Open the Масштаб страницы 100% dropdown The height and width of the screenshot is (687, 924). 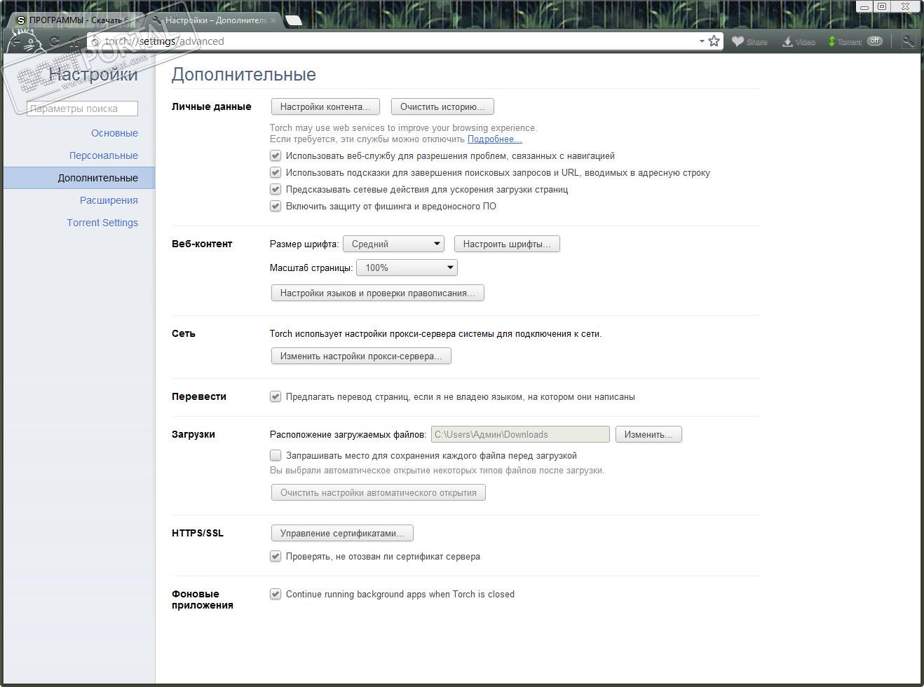tap(407, 268)
